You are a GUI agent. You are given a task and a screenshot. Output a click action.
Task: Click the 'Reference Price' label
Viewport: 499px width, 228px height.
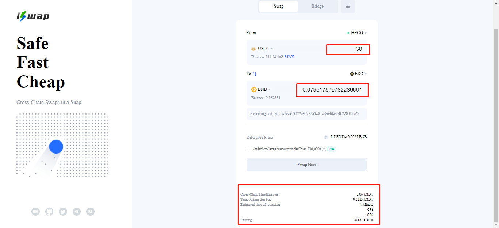coord(260,138)
